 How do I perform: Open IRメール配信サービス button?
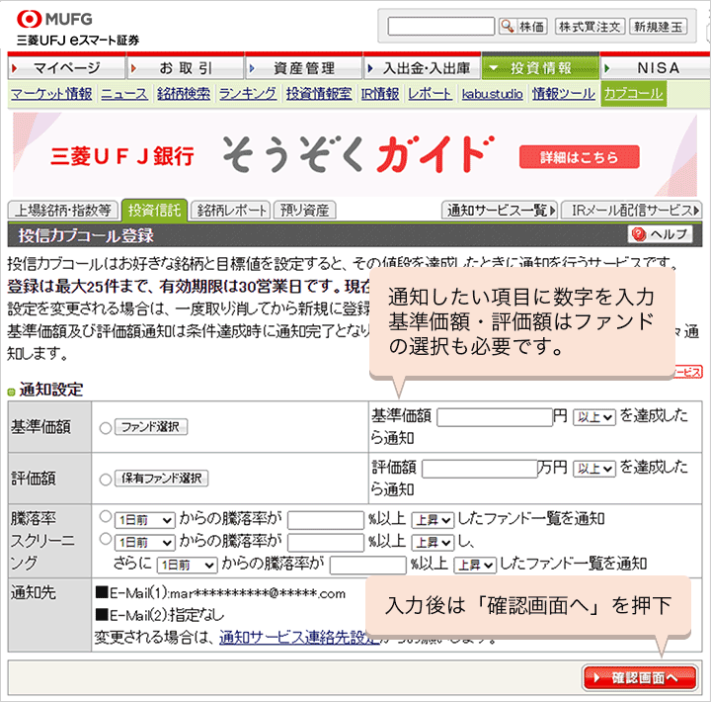(x=632, y=211)
